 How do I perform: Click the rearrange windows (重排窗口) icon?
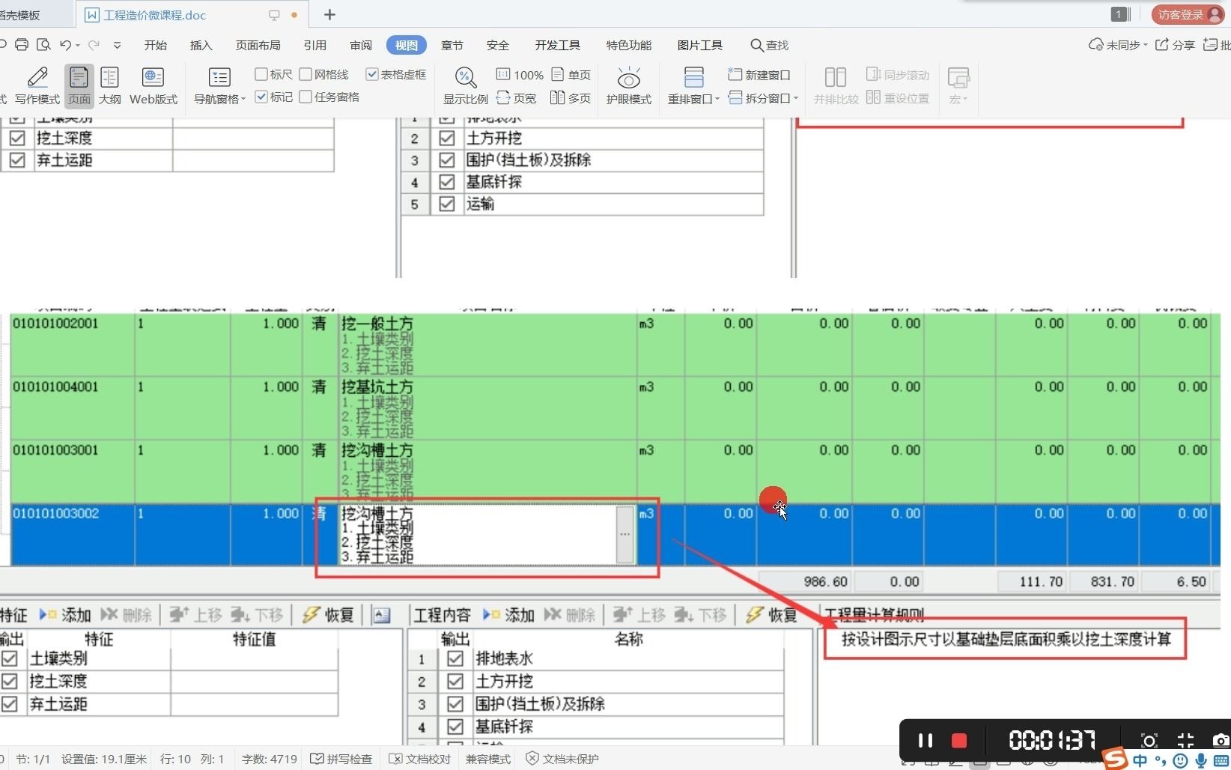[693, 78]
